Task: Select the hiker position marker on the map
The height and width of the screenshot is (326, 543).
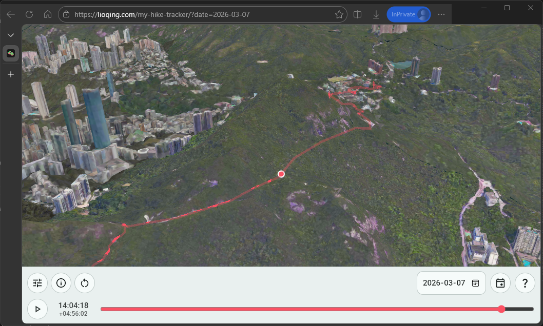Action: 281,174
